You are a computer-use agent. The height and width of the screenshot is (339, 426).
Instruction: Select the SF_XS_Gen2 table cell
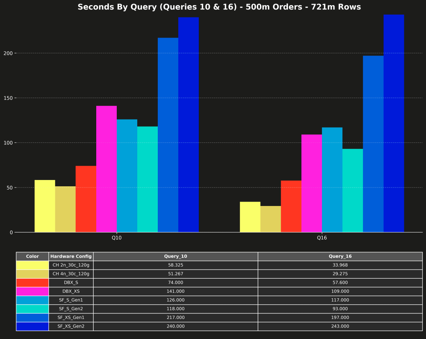(x=71, y=326)
